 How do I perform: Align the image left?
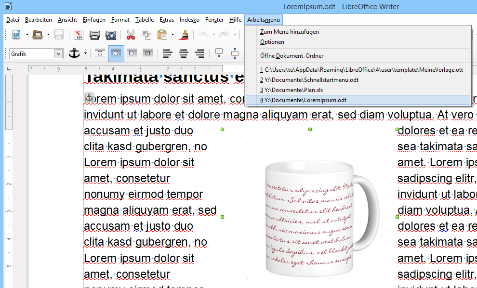coord(167,53)
